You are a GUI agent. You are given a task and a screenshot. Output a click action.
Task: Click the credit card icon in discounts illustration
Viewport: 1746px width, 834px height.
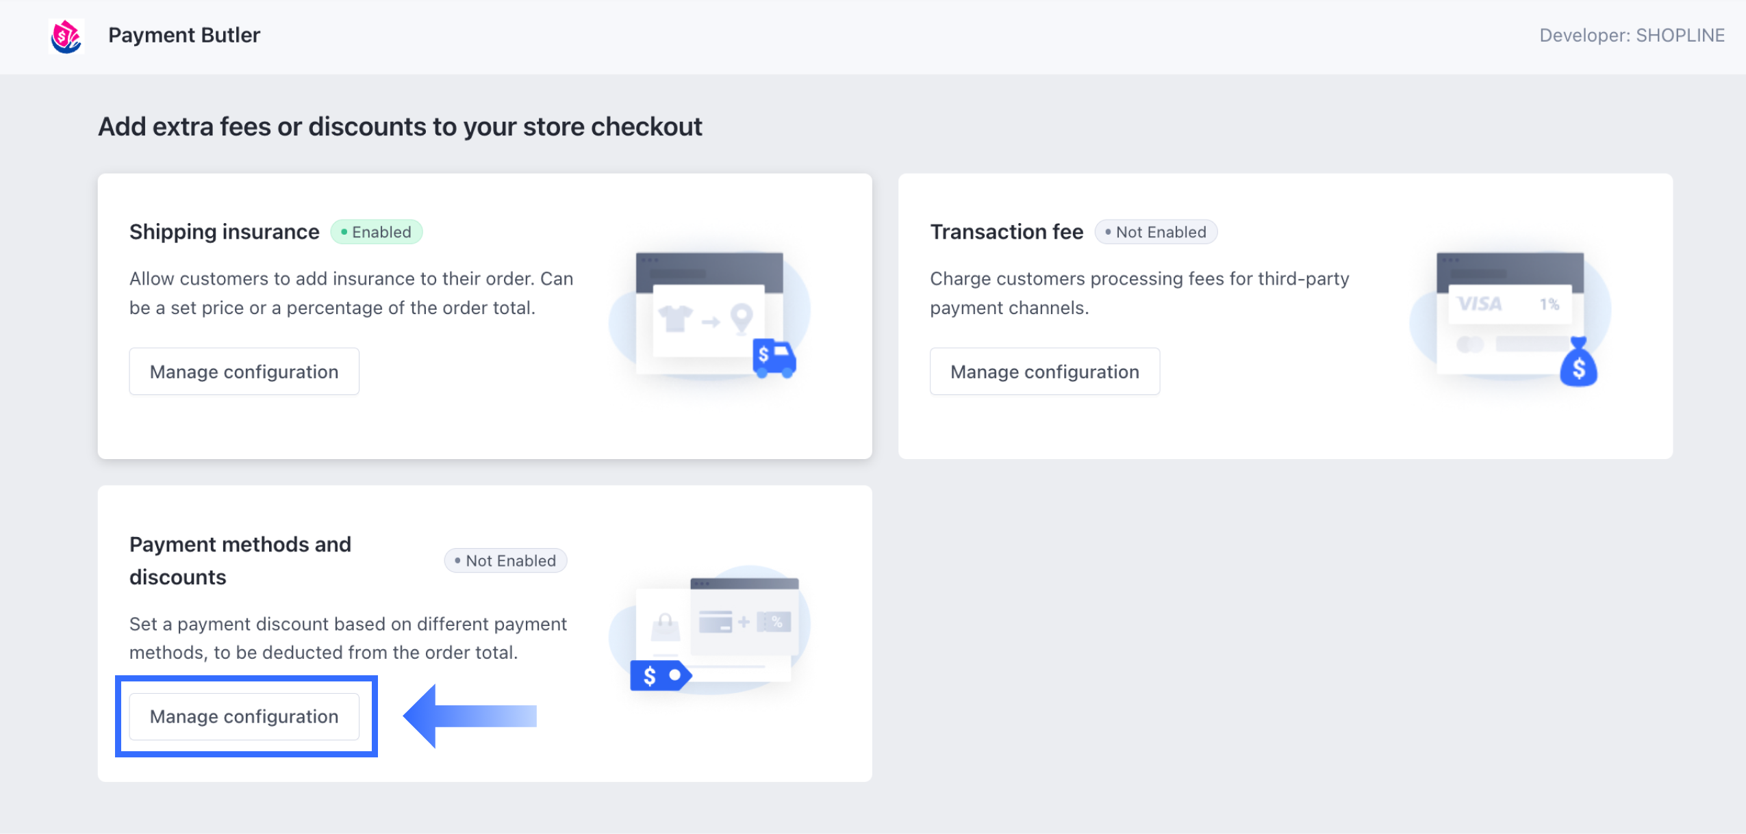(x=716, y=622)
